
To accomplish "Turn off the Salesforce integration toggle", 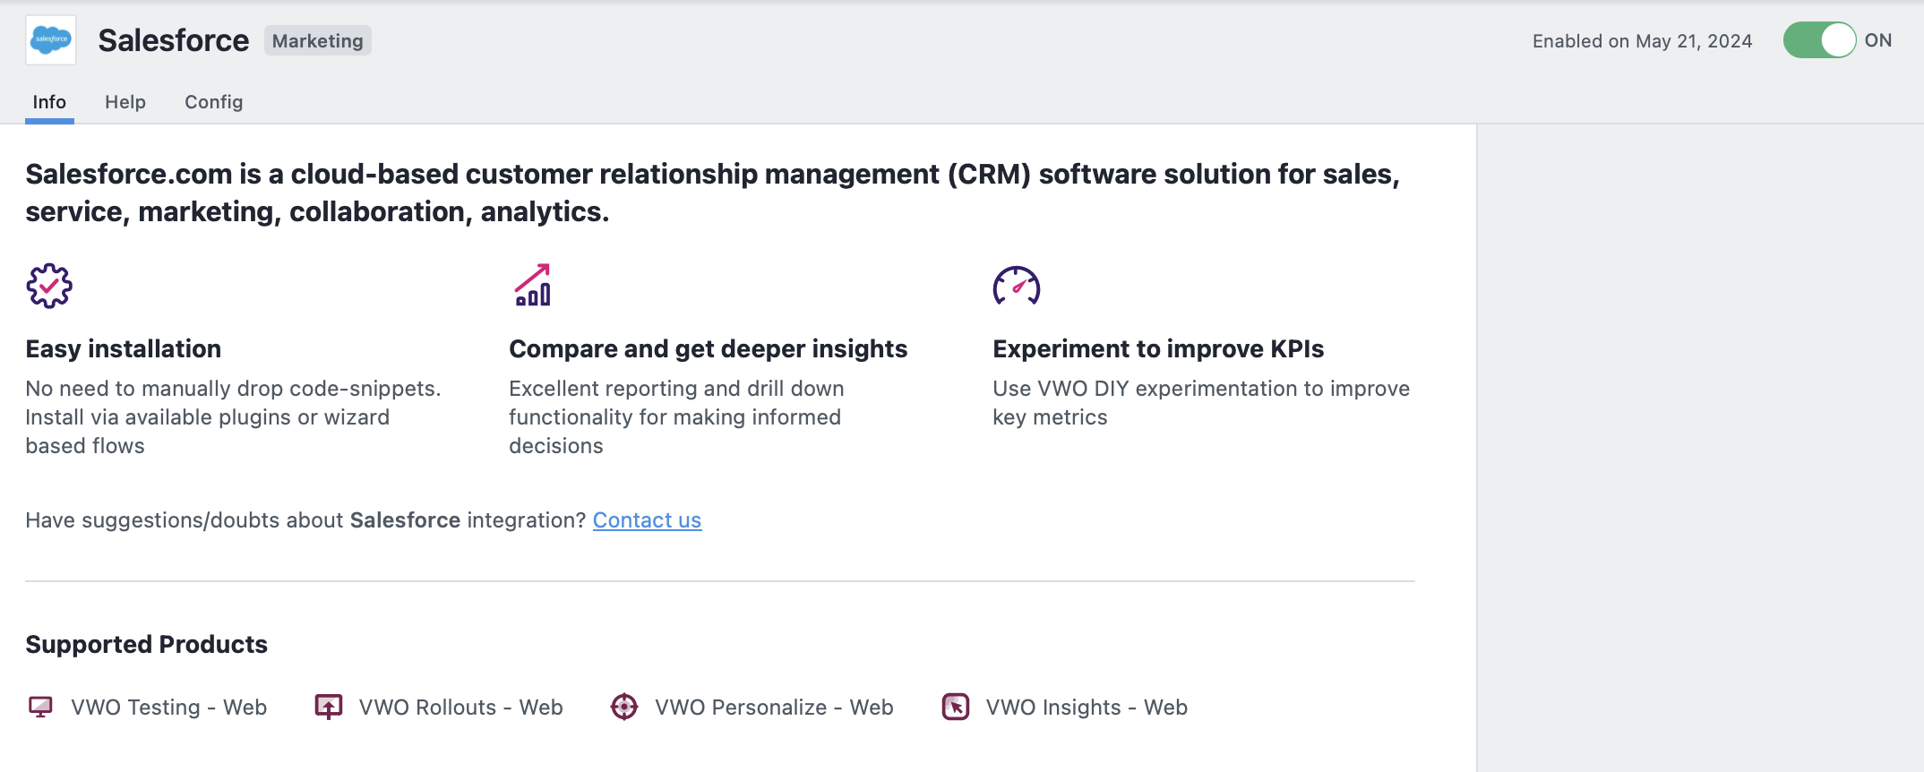I will click(1819, 40).
